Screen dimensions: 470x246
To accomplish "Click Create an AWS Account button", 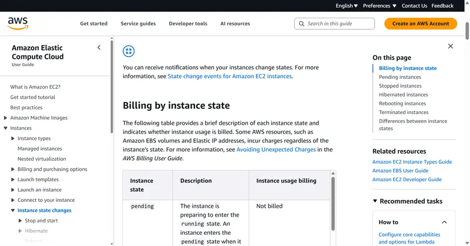I will (421, 24).
